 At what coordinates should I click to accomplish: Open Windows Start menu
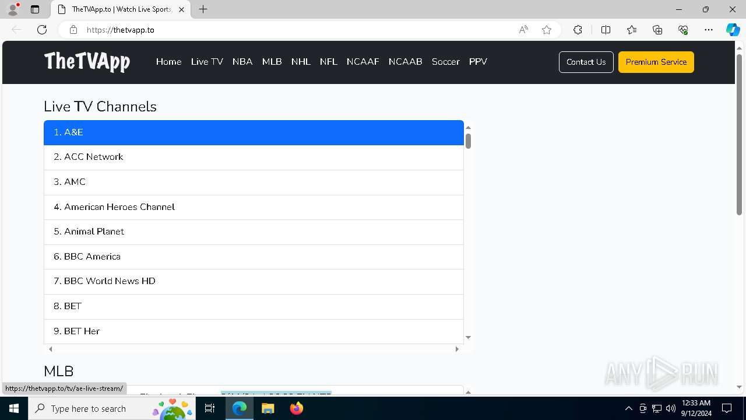point(14,408)
